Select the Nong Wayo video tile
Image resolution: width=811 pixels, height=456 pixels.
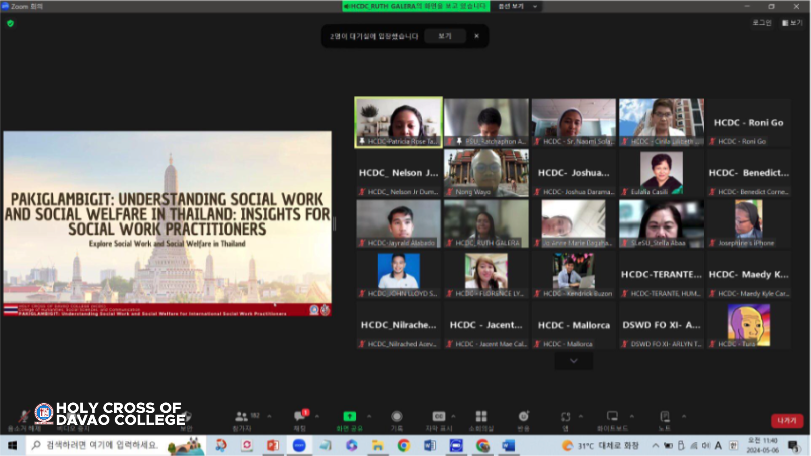pyautogui.click(x=486, y=173)
